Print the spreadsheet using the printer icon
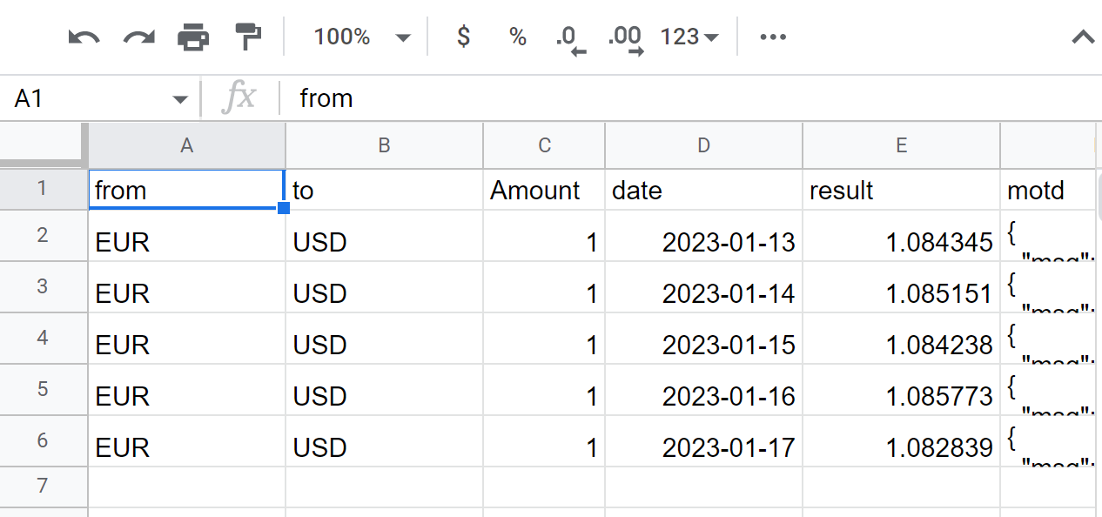Image resolution: width=1102 pixels, height=517 pixels. click(x=193, y=37)
